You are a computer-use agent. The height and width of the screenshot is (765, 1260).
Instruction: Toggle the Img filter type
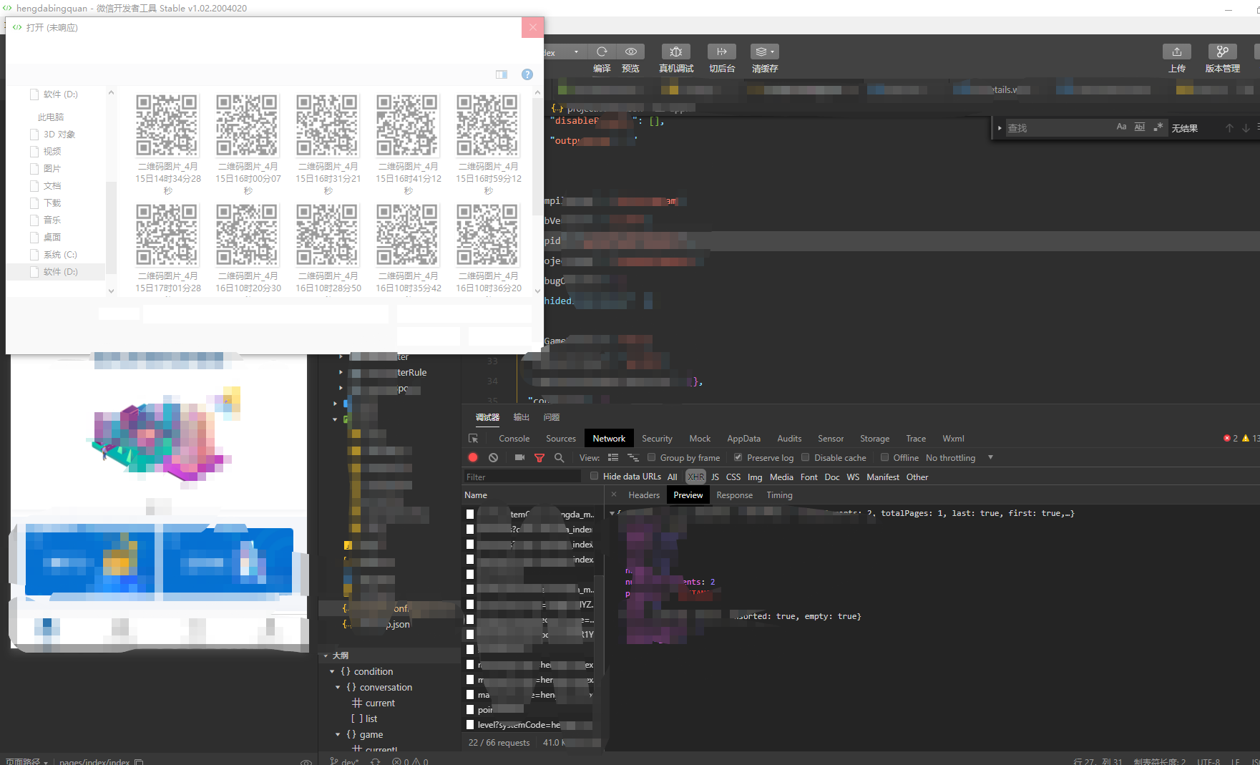pyautogui.click(x=755, y=477)
